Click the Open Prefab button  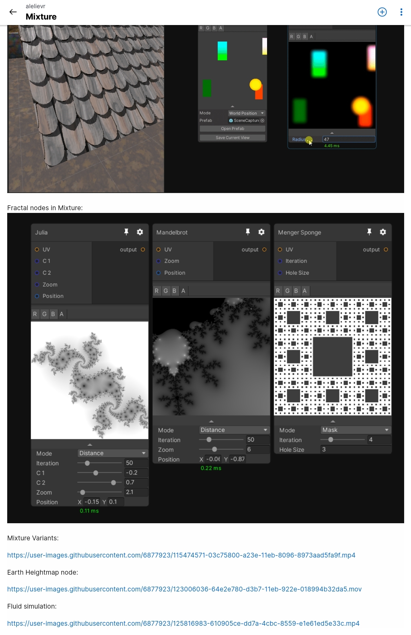click(232, 129)
